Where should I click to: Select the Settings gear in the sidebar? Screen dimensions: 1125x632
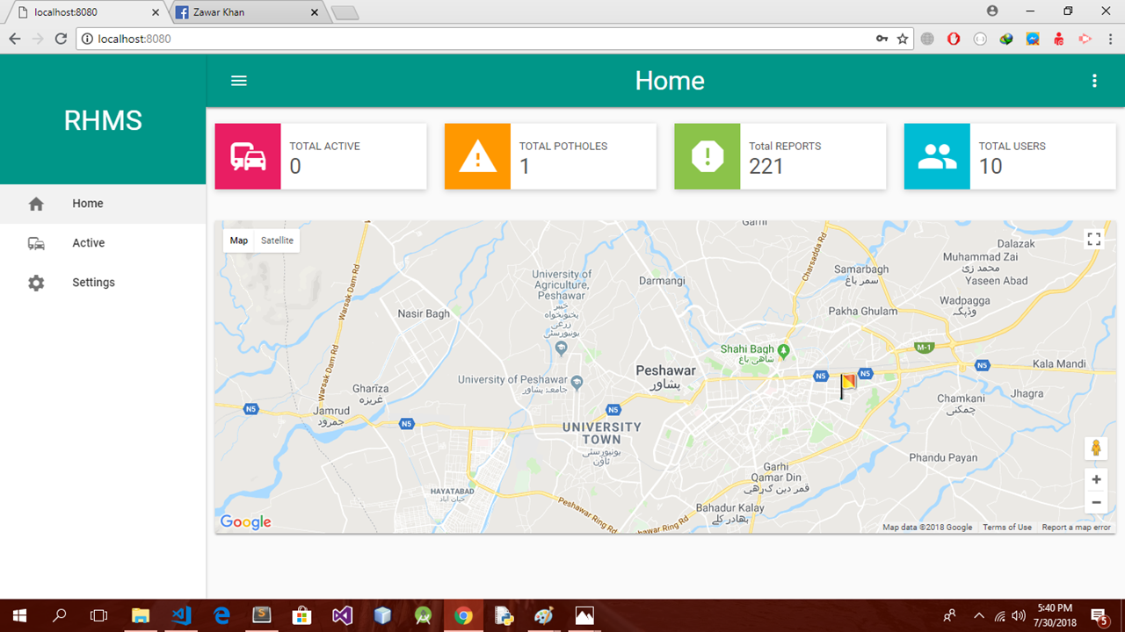pyautogui.click(x=35, y=282)
